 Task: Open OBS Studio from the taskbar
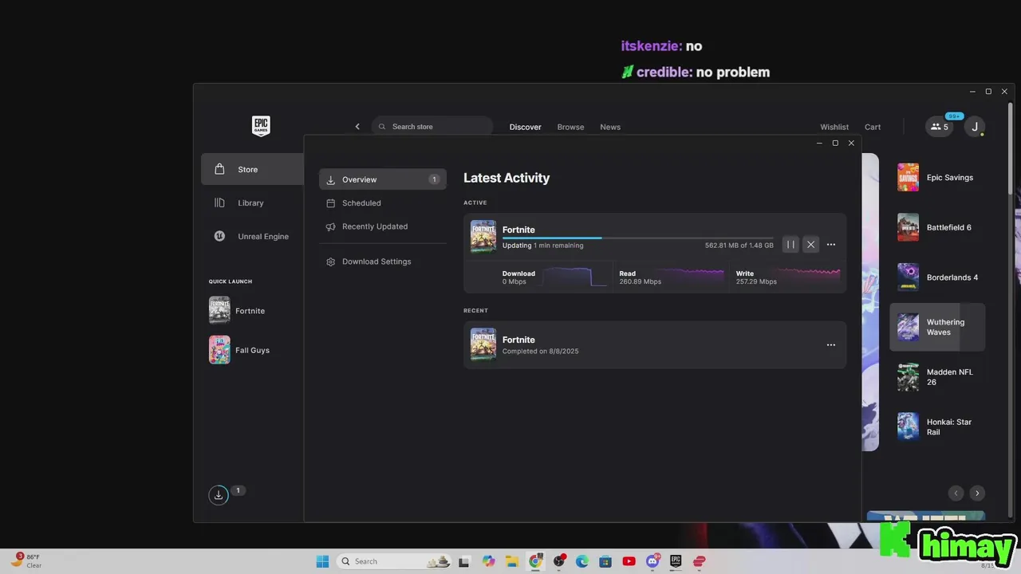click(x=559, y=561)
